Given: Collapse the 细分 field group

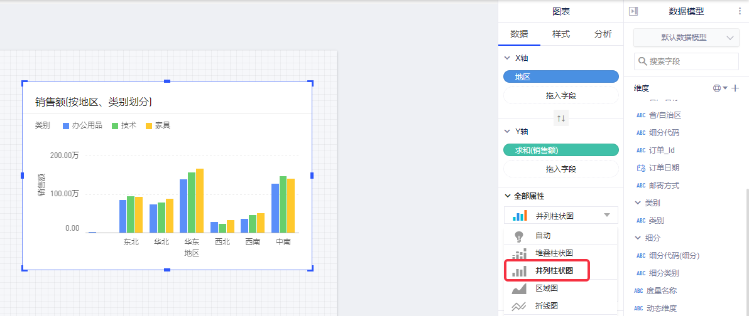Looking at the screenshot, I should tap(638, 238).
